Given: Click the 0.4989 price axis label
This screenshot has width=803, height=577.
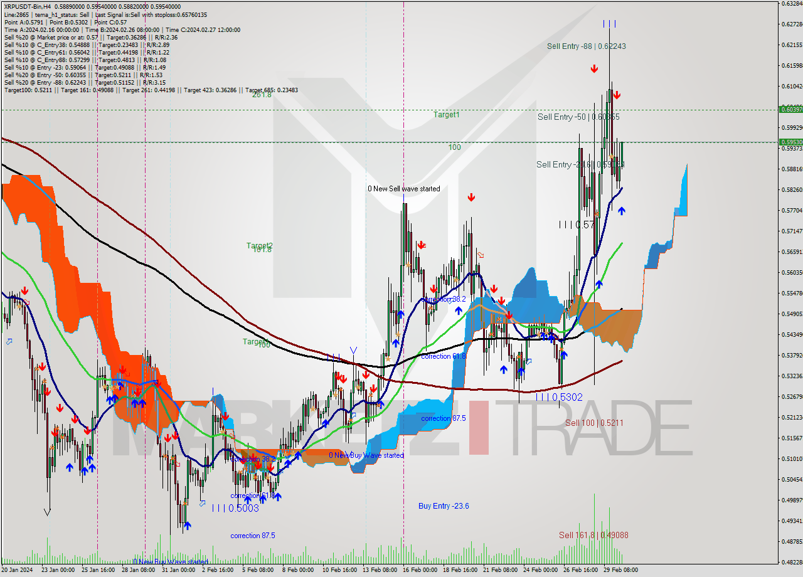Looking at the screenshot, I should coord(792,500).
